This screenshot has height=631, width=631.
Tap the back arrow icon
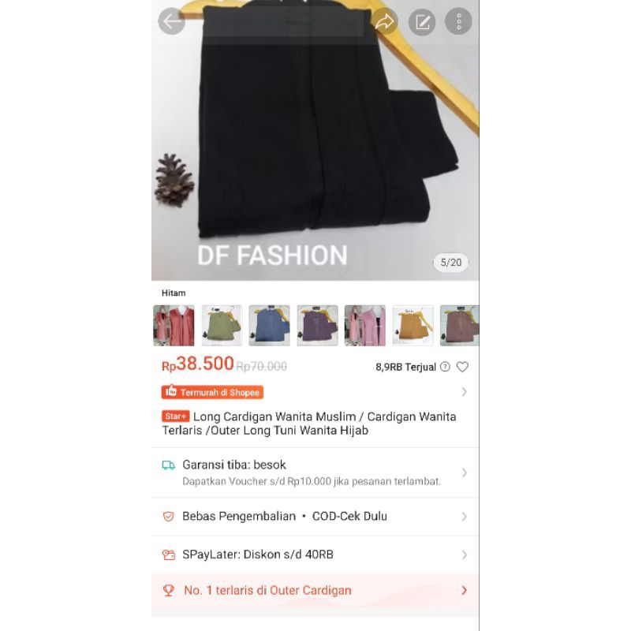pos(171,21)
